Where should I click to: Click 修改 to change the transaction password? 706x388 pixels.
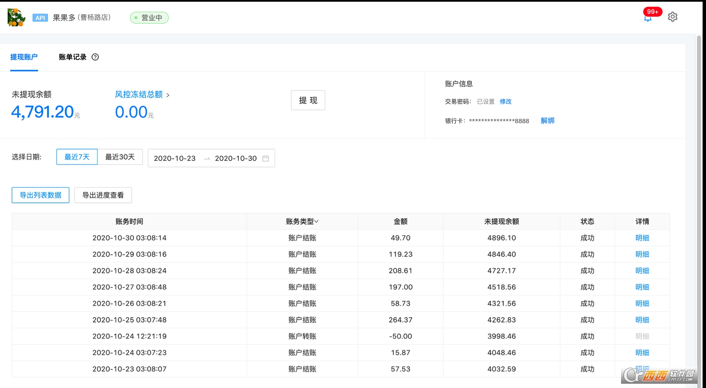505,101
